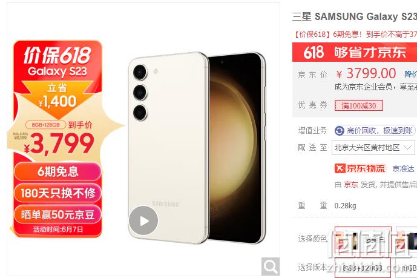This screenshot has width=417, height=278.
Task: Expand the 北京大兴区黄村地区 delivery dropdown
Action: click(x=373, y=147)
